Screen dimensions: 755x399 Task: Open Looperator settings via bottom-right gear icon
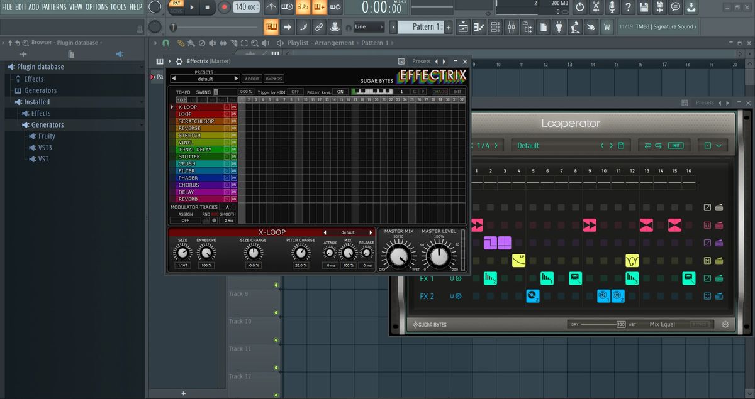(x=725, y=324)
